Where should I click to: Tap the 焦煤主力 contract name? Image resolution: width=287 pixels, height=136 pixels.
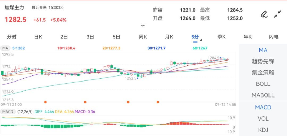point(14,8)
